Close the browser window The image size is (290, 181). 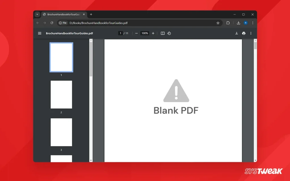[252, 14]
